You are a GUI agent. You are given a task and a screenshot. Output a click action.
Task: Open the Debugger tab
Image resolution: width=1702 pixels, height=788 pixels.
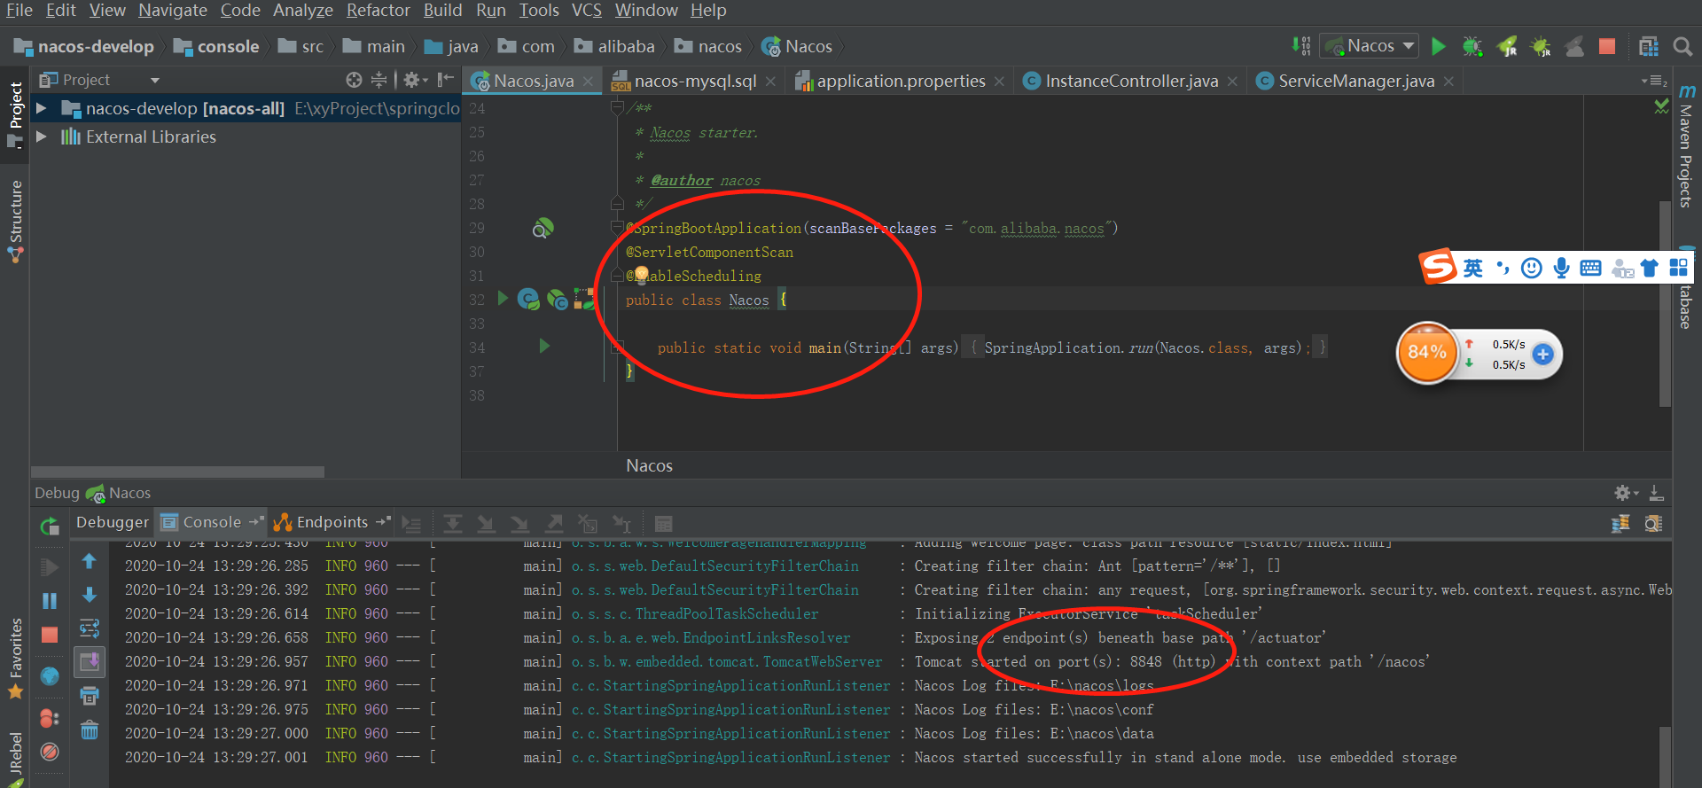click(113, 522)
